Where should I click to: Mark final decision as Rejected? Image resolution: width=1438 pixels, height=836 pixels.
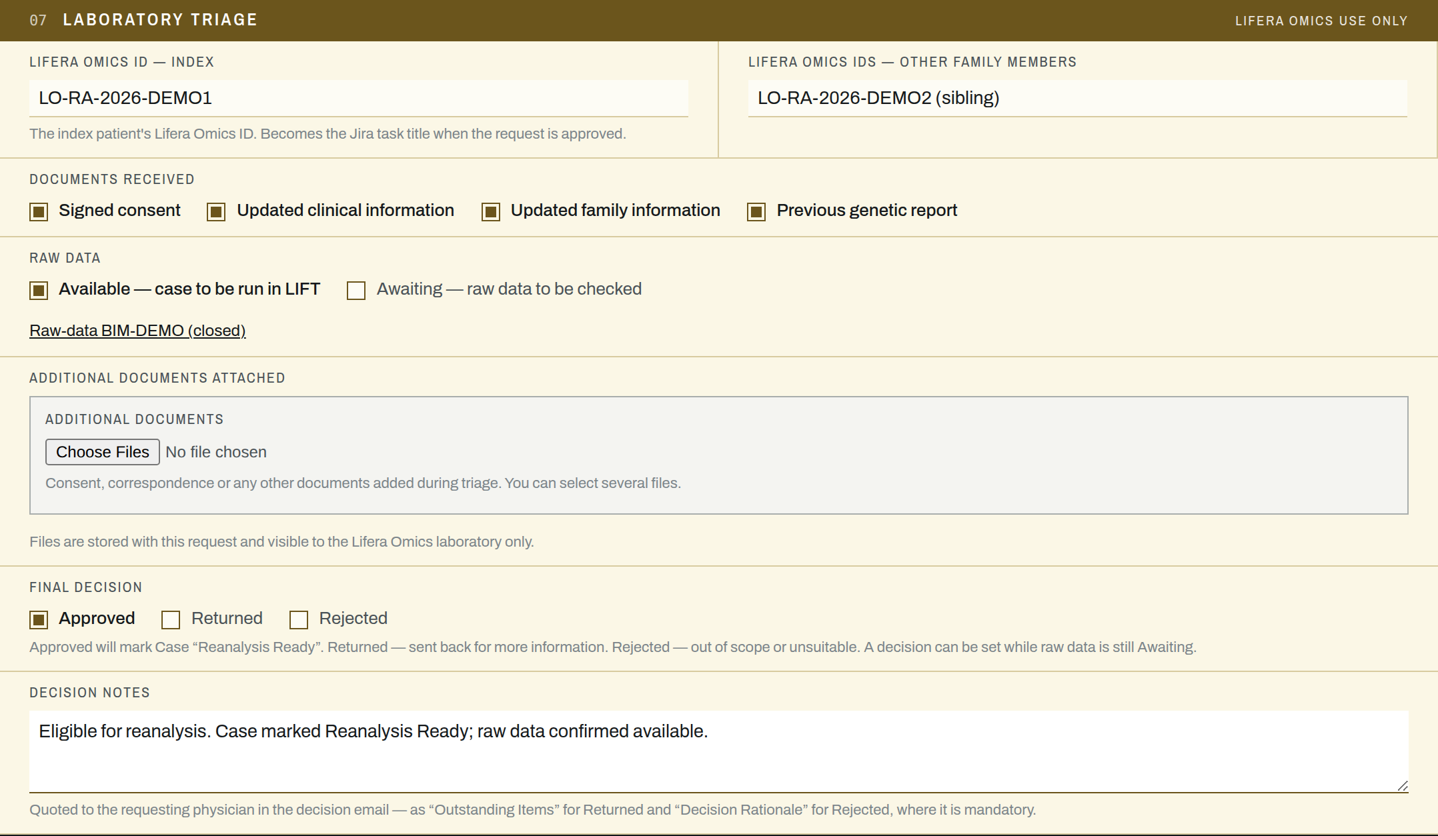point(299,620)
